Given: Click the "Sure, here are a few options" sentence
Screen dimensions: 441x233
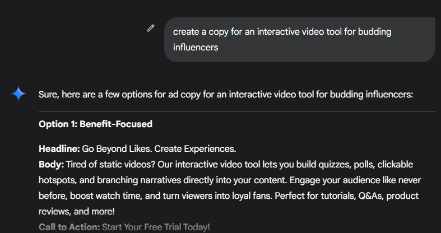Looking at the screenshot, I should 226,95.
